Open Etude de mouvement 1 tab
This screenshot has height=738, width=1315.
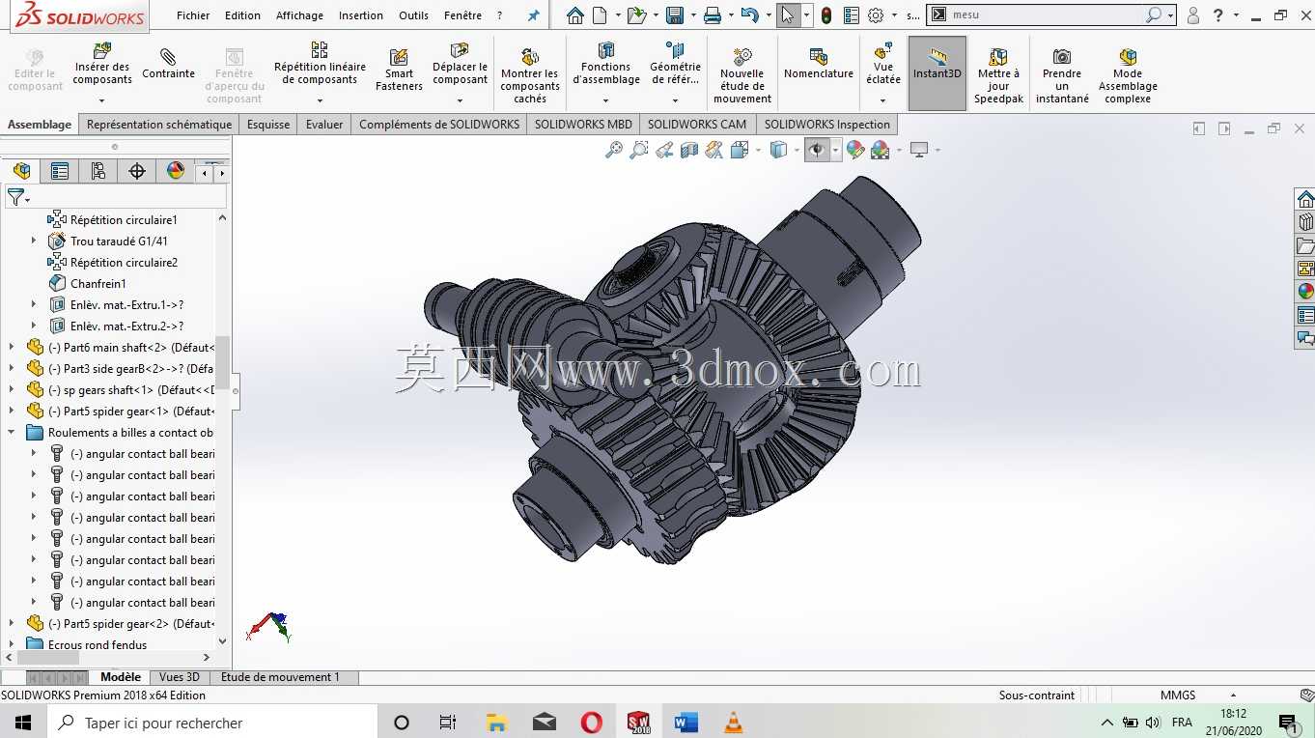tap(280, 677)
